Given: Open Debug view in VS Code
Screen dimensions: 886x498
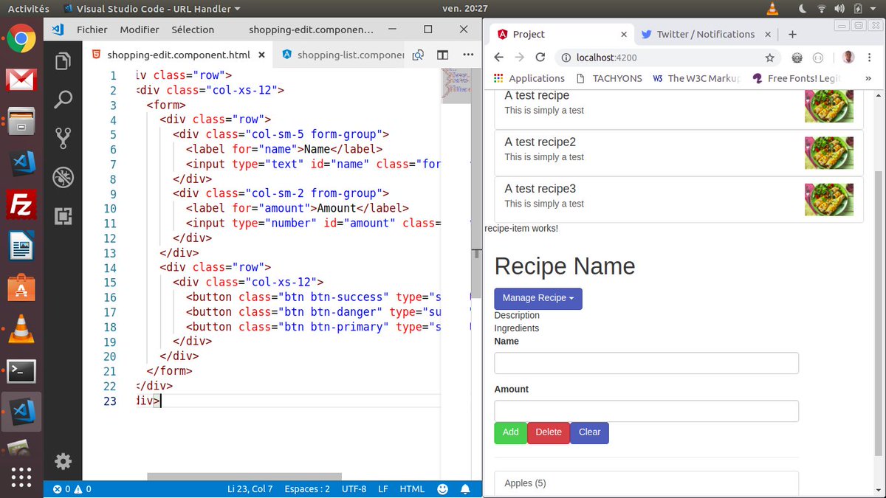Looking at the screenshot, I should point(63,177).
